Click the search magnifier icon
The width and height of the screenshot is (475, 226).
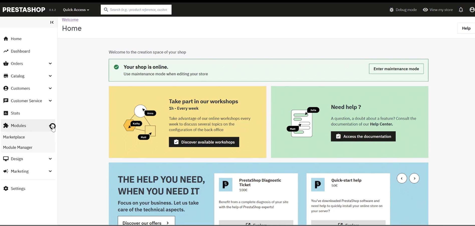coord(106,10)
